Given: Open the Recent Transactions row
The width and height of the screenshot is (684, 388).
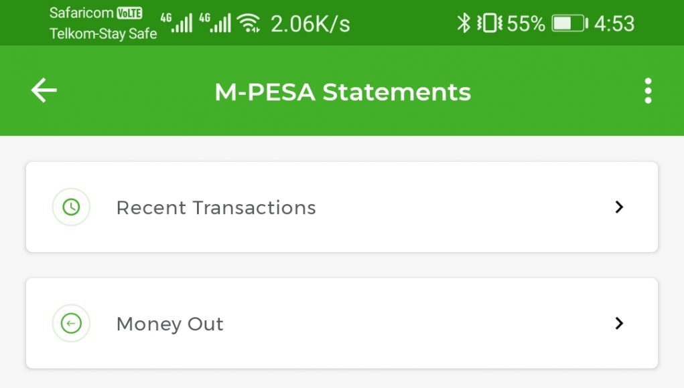Looking at the screenshot, I should [x=342, y=207].
